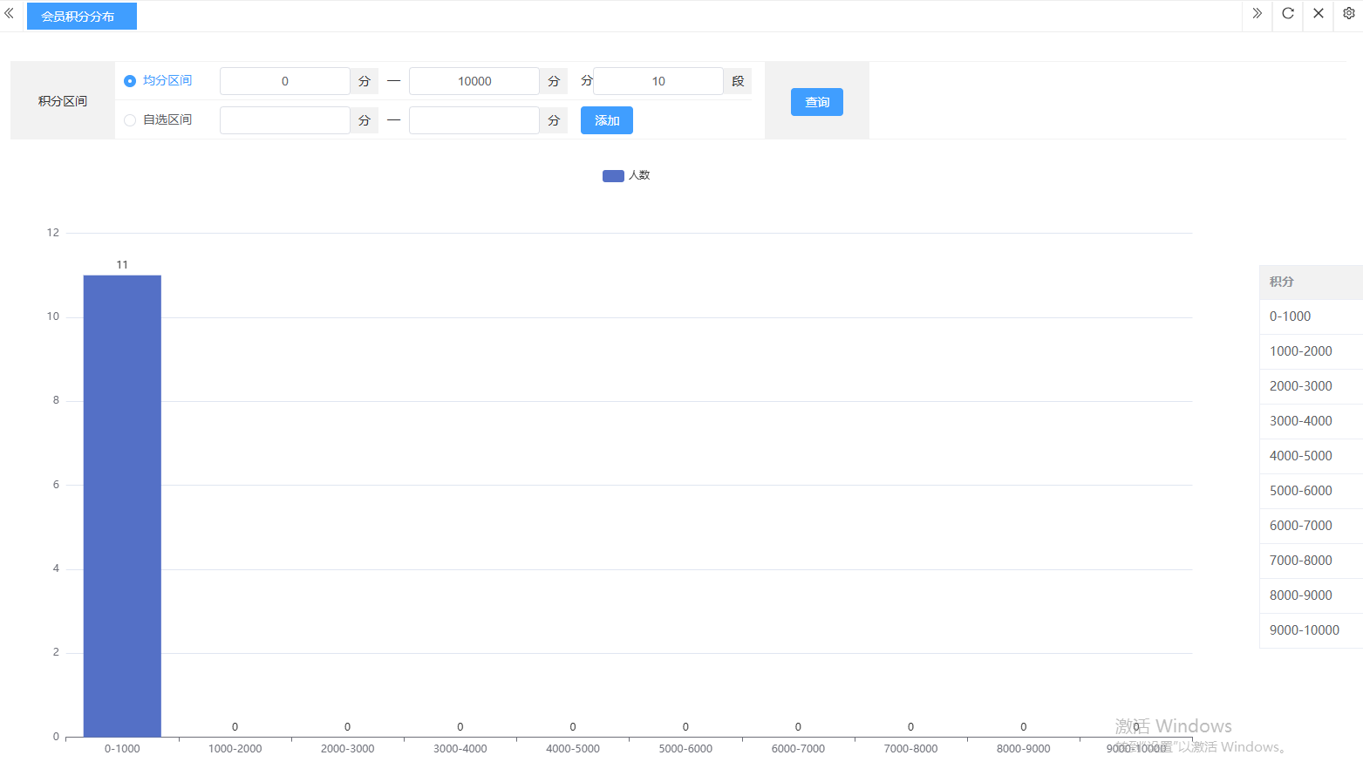Select the 自选区间 radio button
Screen dimensions: 1363x762
(x=130, y=120)
